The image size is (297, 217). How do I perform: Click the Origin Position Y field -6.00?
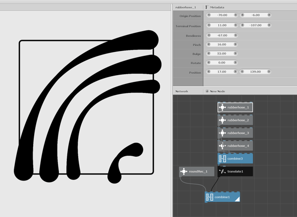click(x=256, y=15)
